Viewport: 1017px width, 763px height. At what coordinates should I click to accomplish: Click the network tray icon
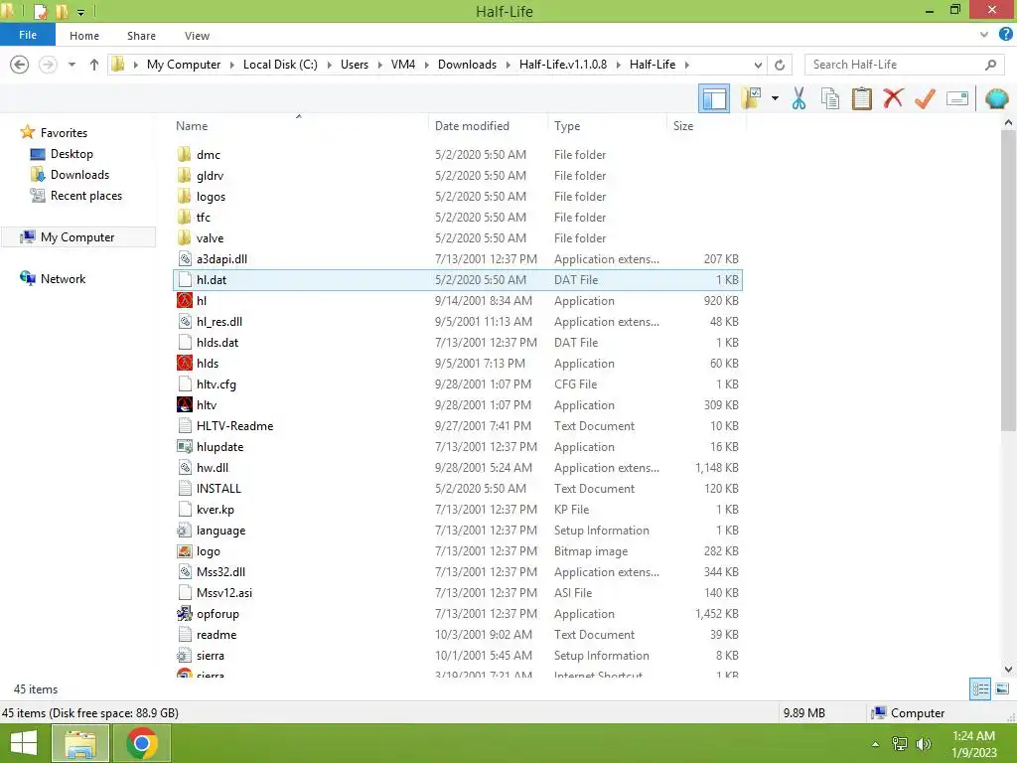click(900, 744)
